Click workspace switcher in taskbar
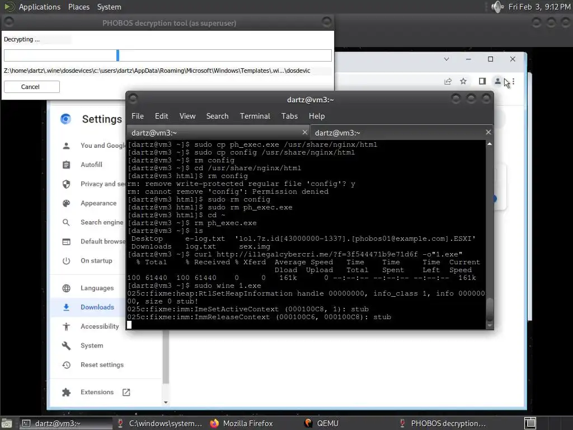 click(530, 423)
